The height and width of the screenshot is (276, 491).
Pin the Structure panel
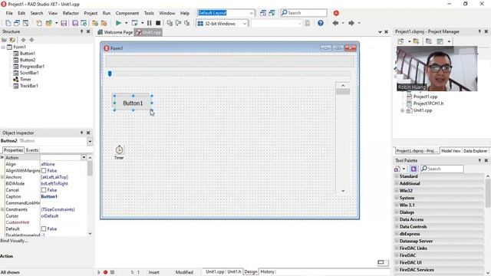[82, 31]
